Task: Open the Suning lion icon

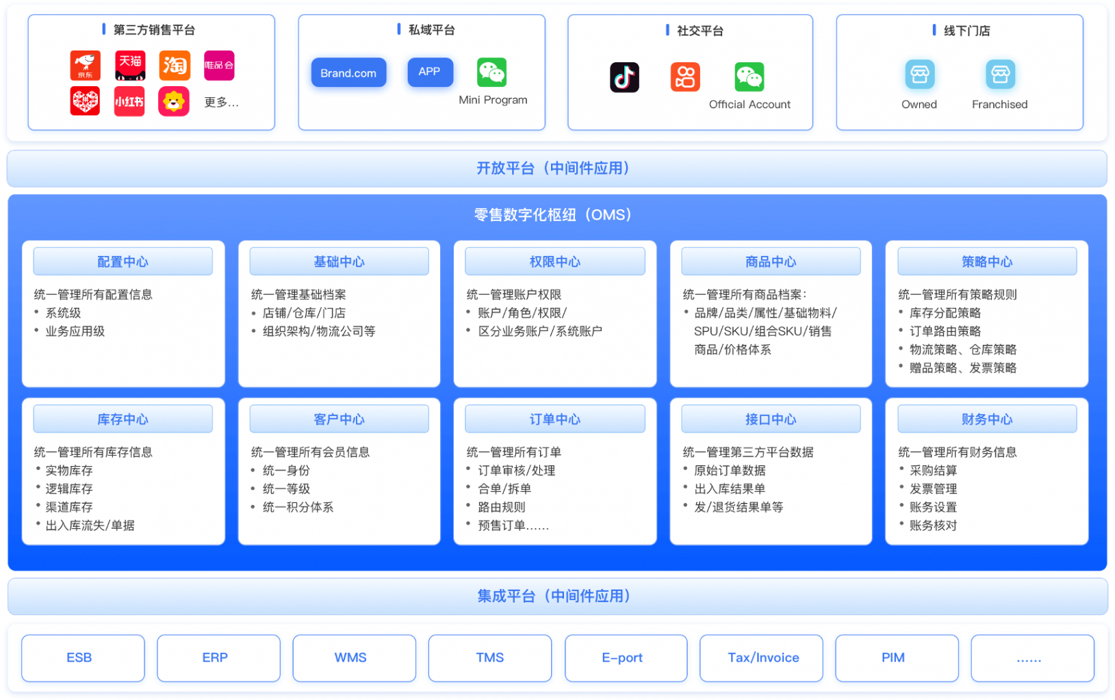Action: (174, 101)
